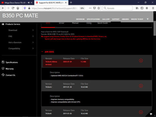This screenshot has width=156, height=117.
Task: Click the Improve memory compatibility text
Action: tap(62, 99)
